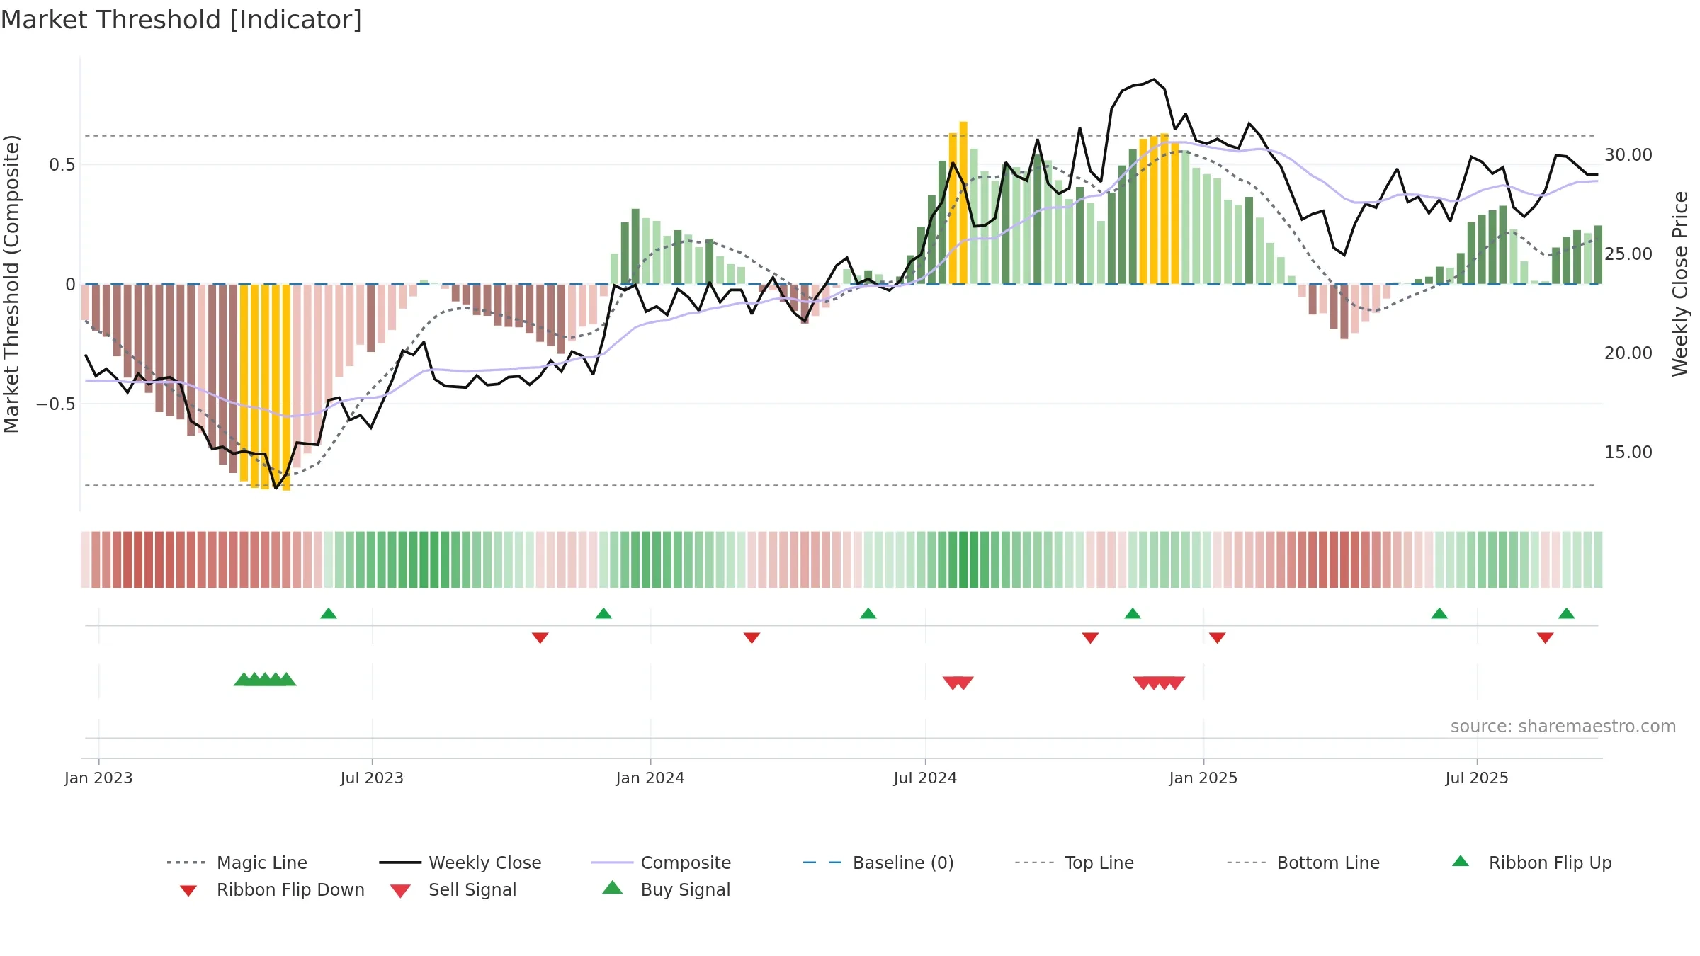Toggle the Top Line legend entry
Image resolution: width=1700 pixels, height=956 pixels.
(1074, 863)
